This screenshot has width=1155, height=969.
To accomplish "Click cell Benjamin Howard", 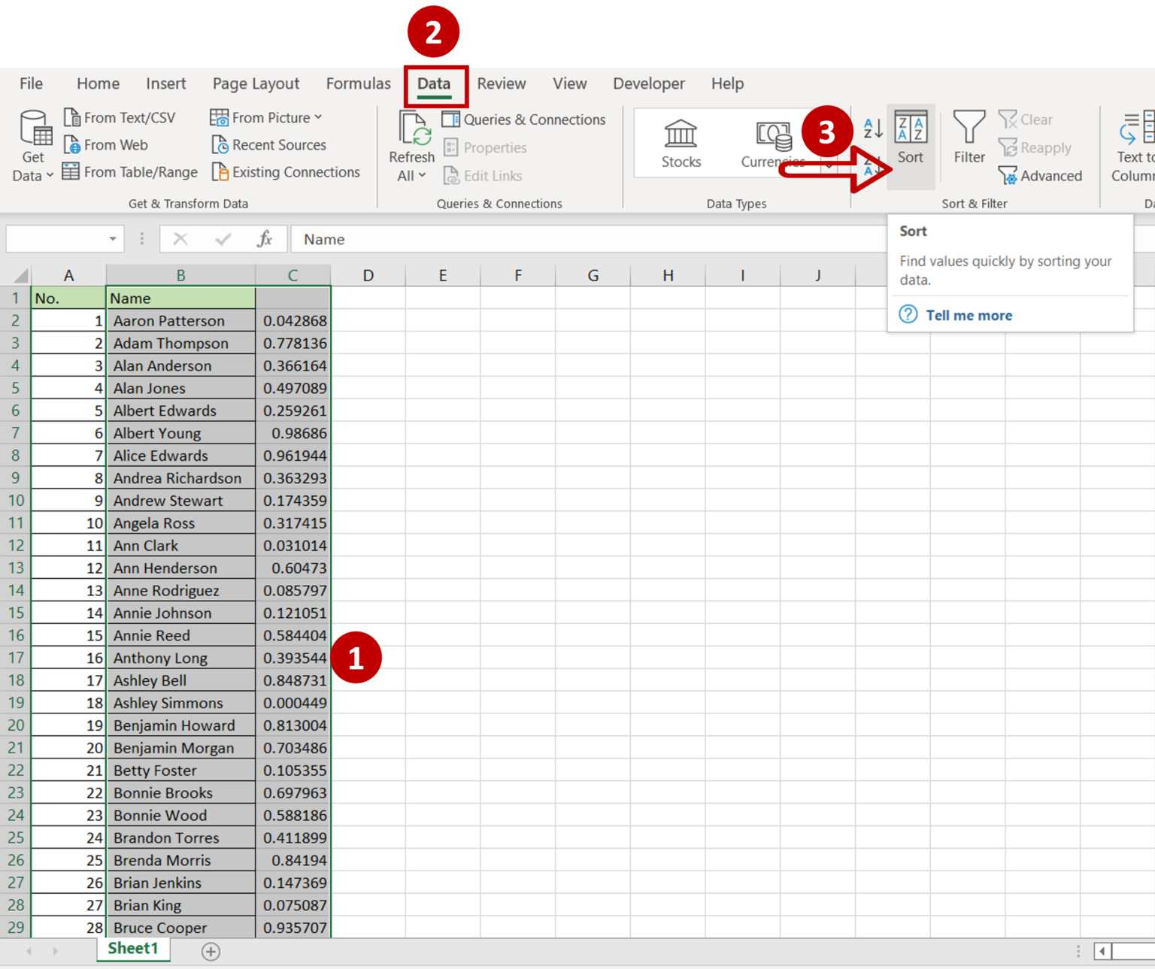I will click(x=180, y=725).
